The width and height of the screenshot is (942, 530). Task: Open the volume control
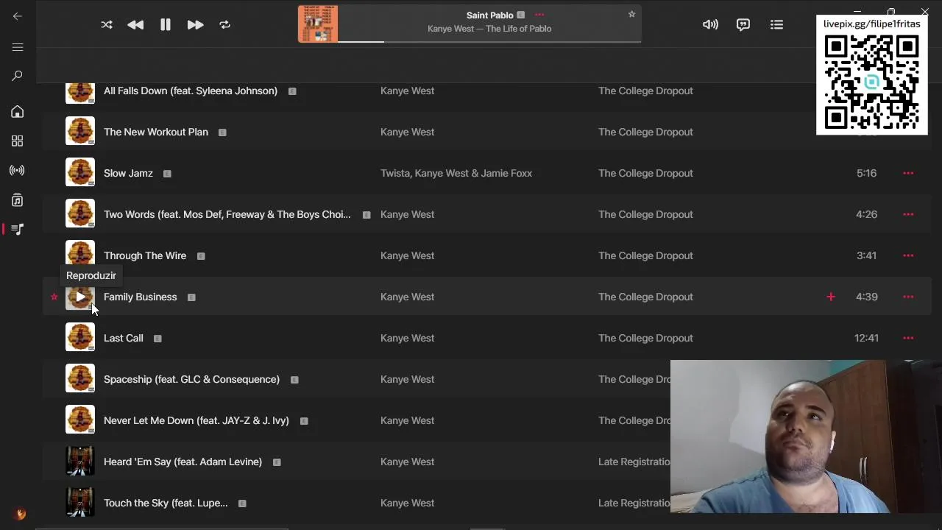[x=710, y=24]
